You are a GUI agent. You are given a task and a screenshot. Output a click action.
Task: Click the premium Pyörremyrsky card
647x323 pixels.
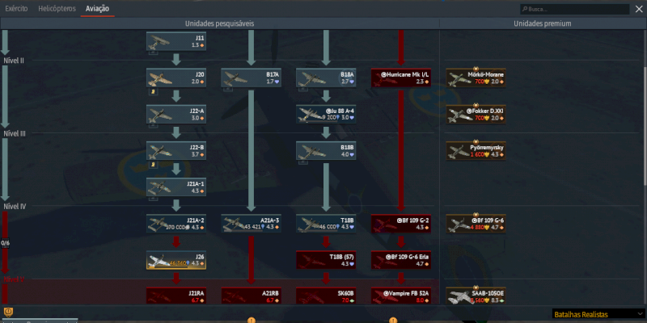pyautogui.click(x=476, y=151)
